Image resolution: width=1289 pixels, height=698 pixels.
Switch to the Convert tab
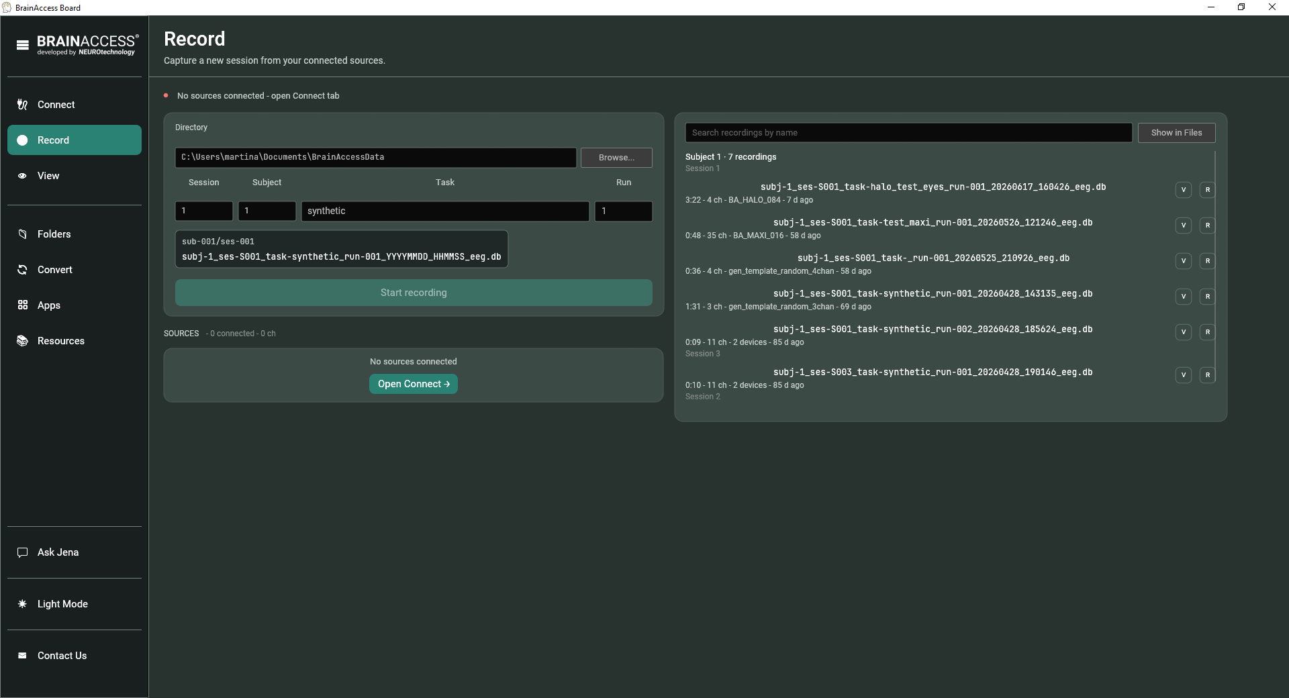pos(75,270)
